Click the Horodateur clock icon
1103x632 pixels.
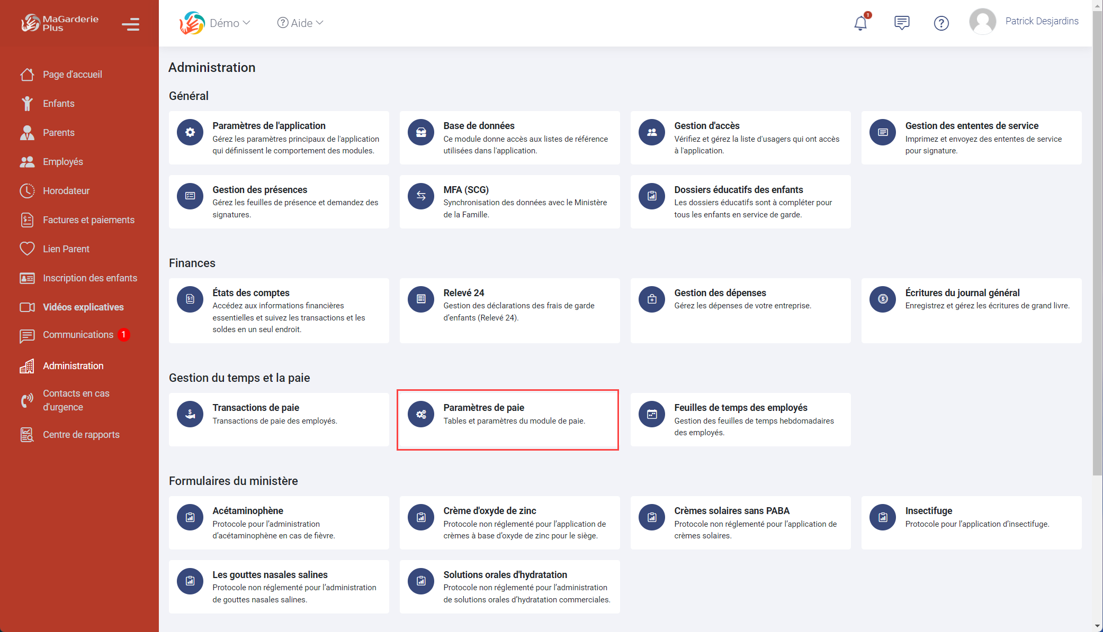pos(28,190)
